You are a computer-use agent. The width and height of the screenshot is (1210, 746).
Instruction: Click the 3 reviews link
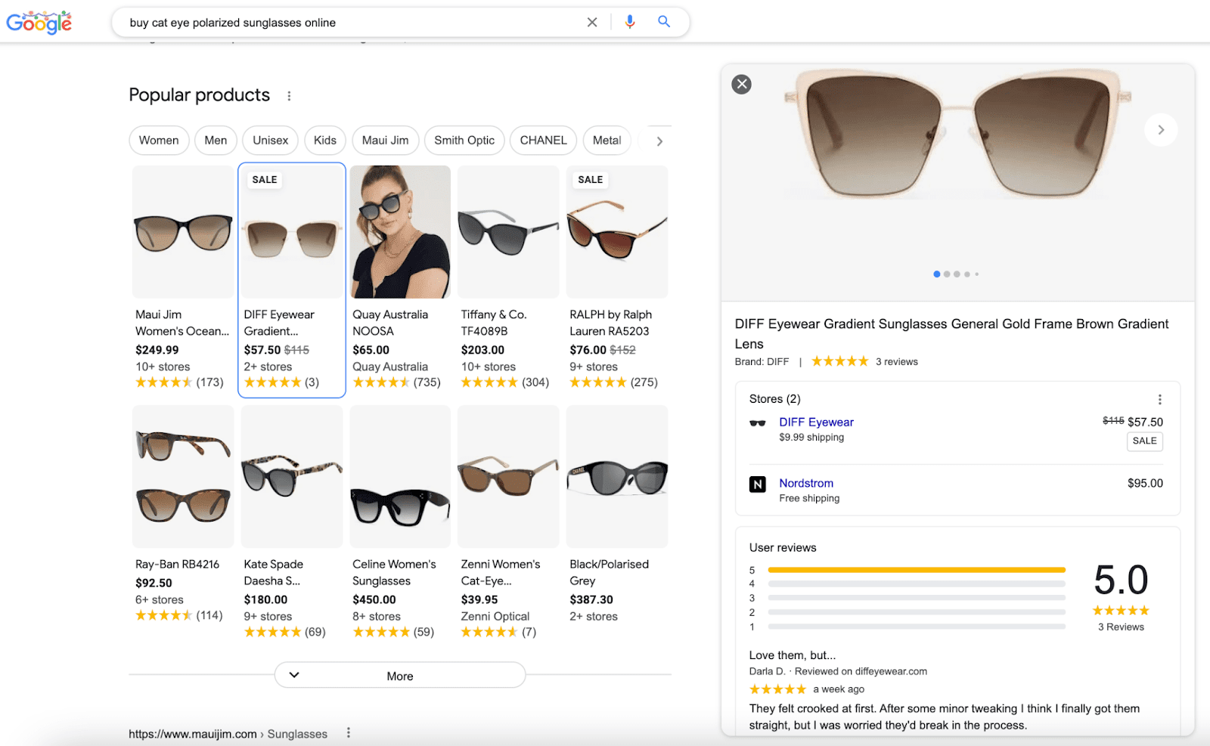click(x=897, y=362)
